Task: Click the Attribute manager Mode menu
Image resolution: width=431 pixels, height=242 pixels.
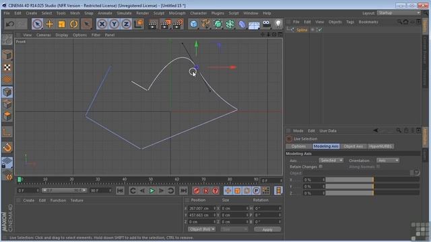Action: click(298, 131)
